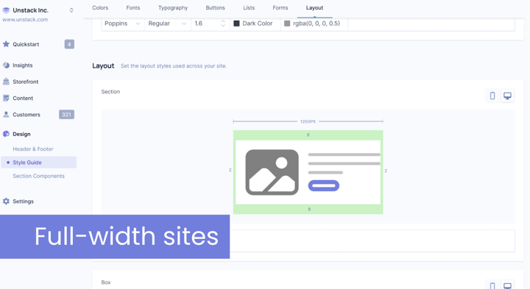Image resolution: width=530 pixels, height=289 pixels.
Task: Click the Customers badge showing 321
Action: click(66, 115)
